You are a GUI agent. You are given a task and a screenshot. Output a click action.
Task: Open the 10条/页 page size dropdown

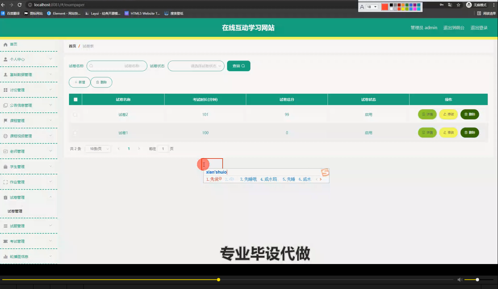[98, 148]
